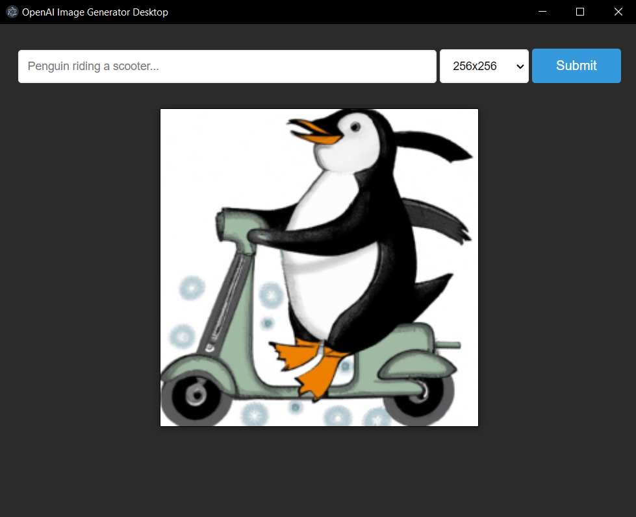The image size is (636, 517).
Task: Select the title bar of the window
Action: coord(292,12)
